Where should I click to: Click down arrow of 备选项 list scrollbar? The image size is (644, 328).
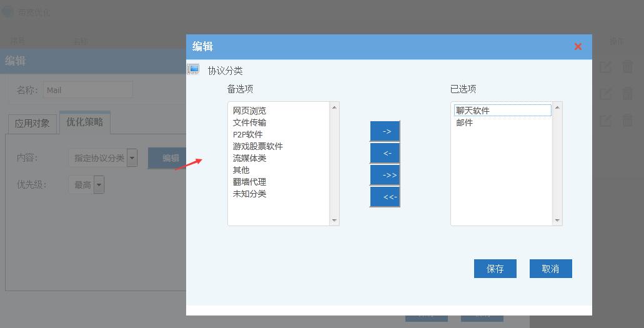coord(334,220)
